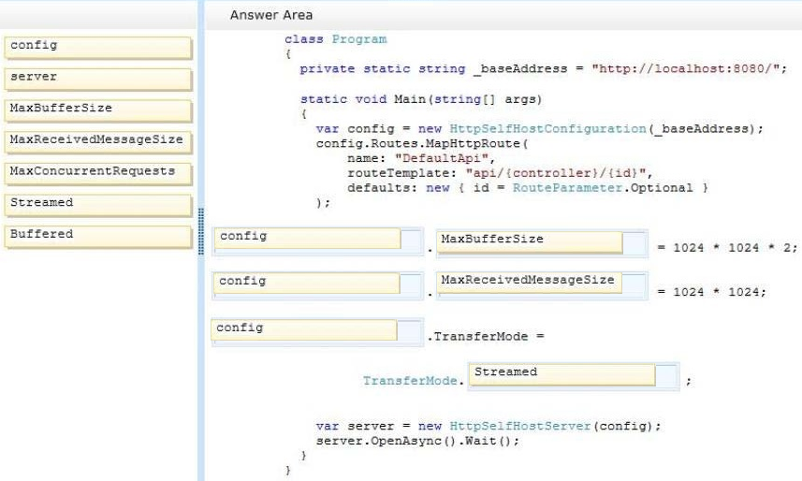Click the "api/{controller}/{id}" route template
This screenshot has width=802, height=481.
click(x=556, y=173)
